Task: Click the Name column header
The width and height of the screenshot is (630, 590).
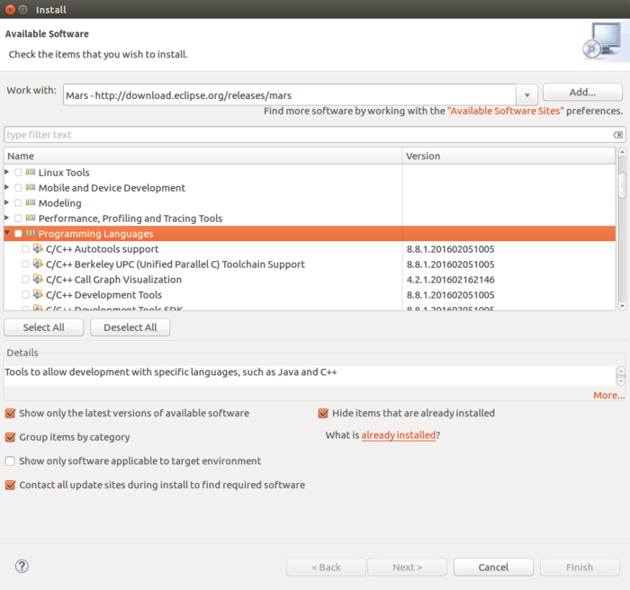Action: coord(202,156)
